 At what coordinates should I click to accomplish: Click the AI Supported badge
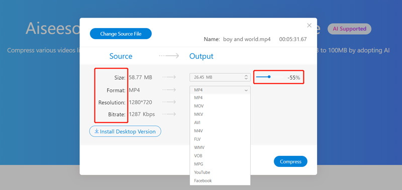(x=349, y=29)
